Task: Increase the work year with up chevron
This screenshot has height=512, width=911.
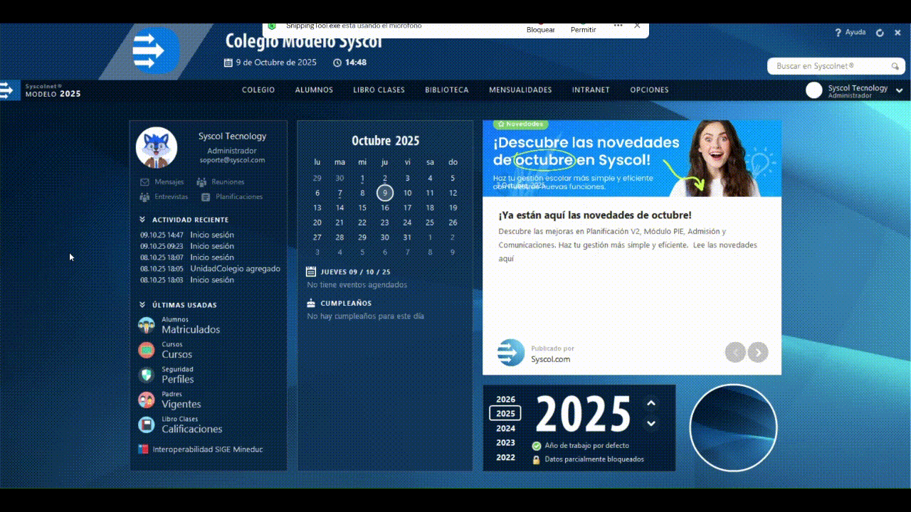Action: [651, 403]
